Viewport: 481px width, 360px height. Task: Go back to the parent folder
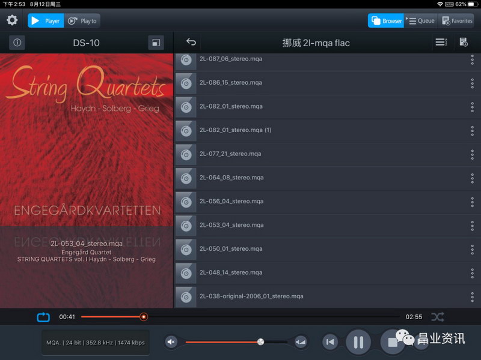pos(191,42)
